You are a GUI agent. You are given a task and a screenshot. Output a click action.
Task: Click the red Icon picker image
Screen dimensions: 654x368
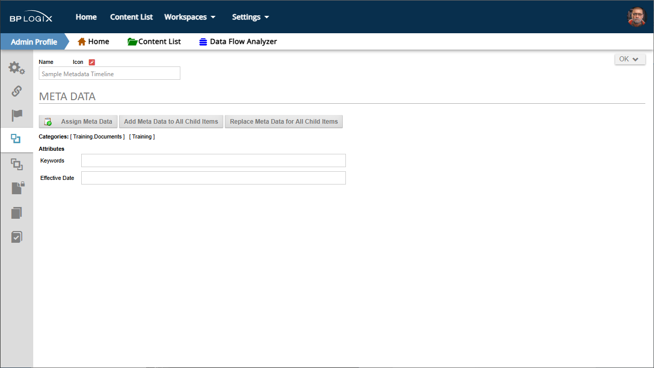click(x=92, y=62)
